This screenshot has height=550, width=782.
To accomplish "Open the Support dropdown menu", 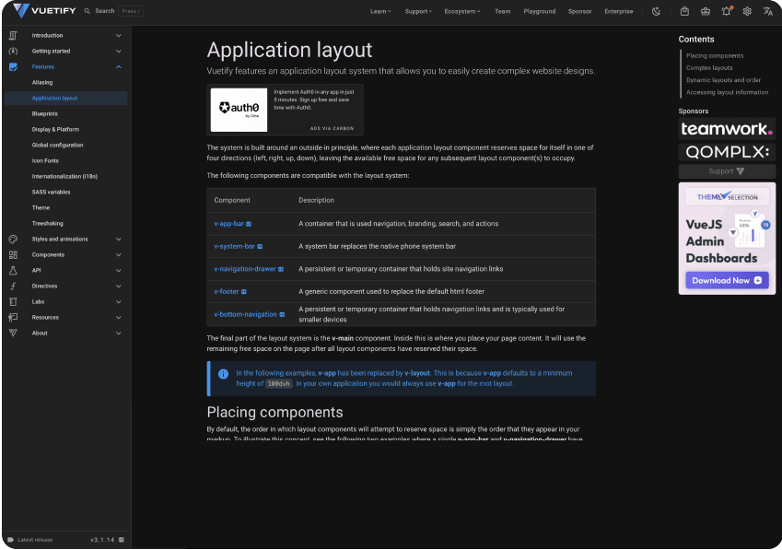I will 418,11.
